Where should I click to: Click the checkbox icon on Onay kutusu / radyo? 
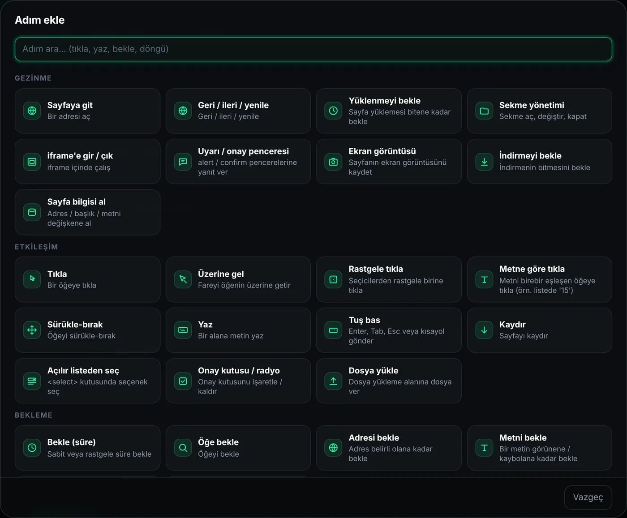coord(183,381)
